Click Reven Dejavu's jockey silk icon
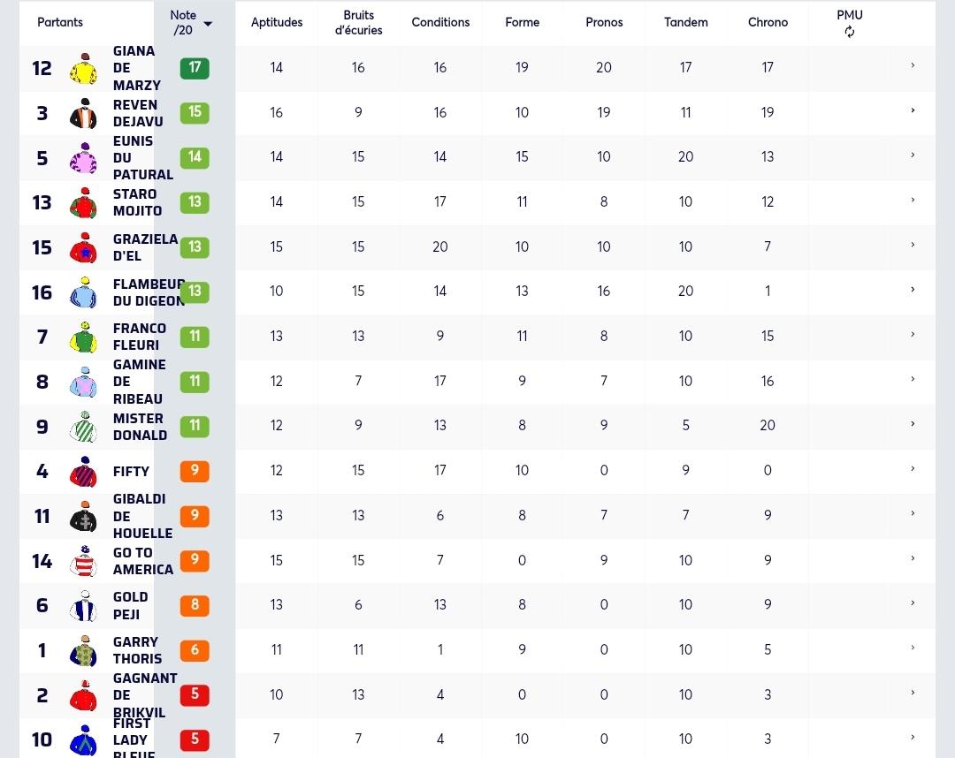Screen dimensions: 955x758 pos(84,113)
